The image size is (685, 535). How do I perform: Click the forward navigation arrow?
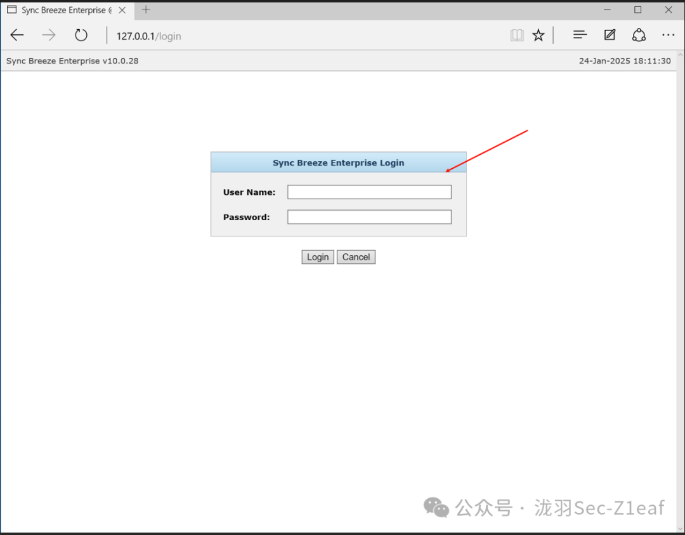(x=48, y=35)
